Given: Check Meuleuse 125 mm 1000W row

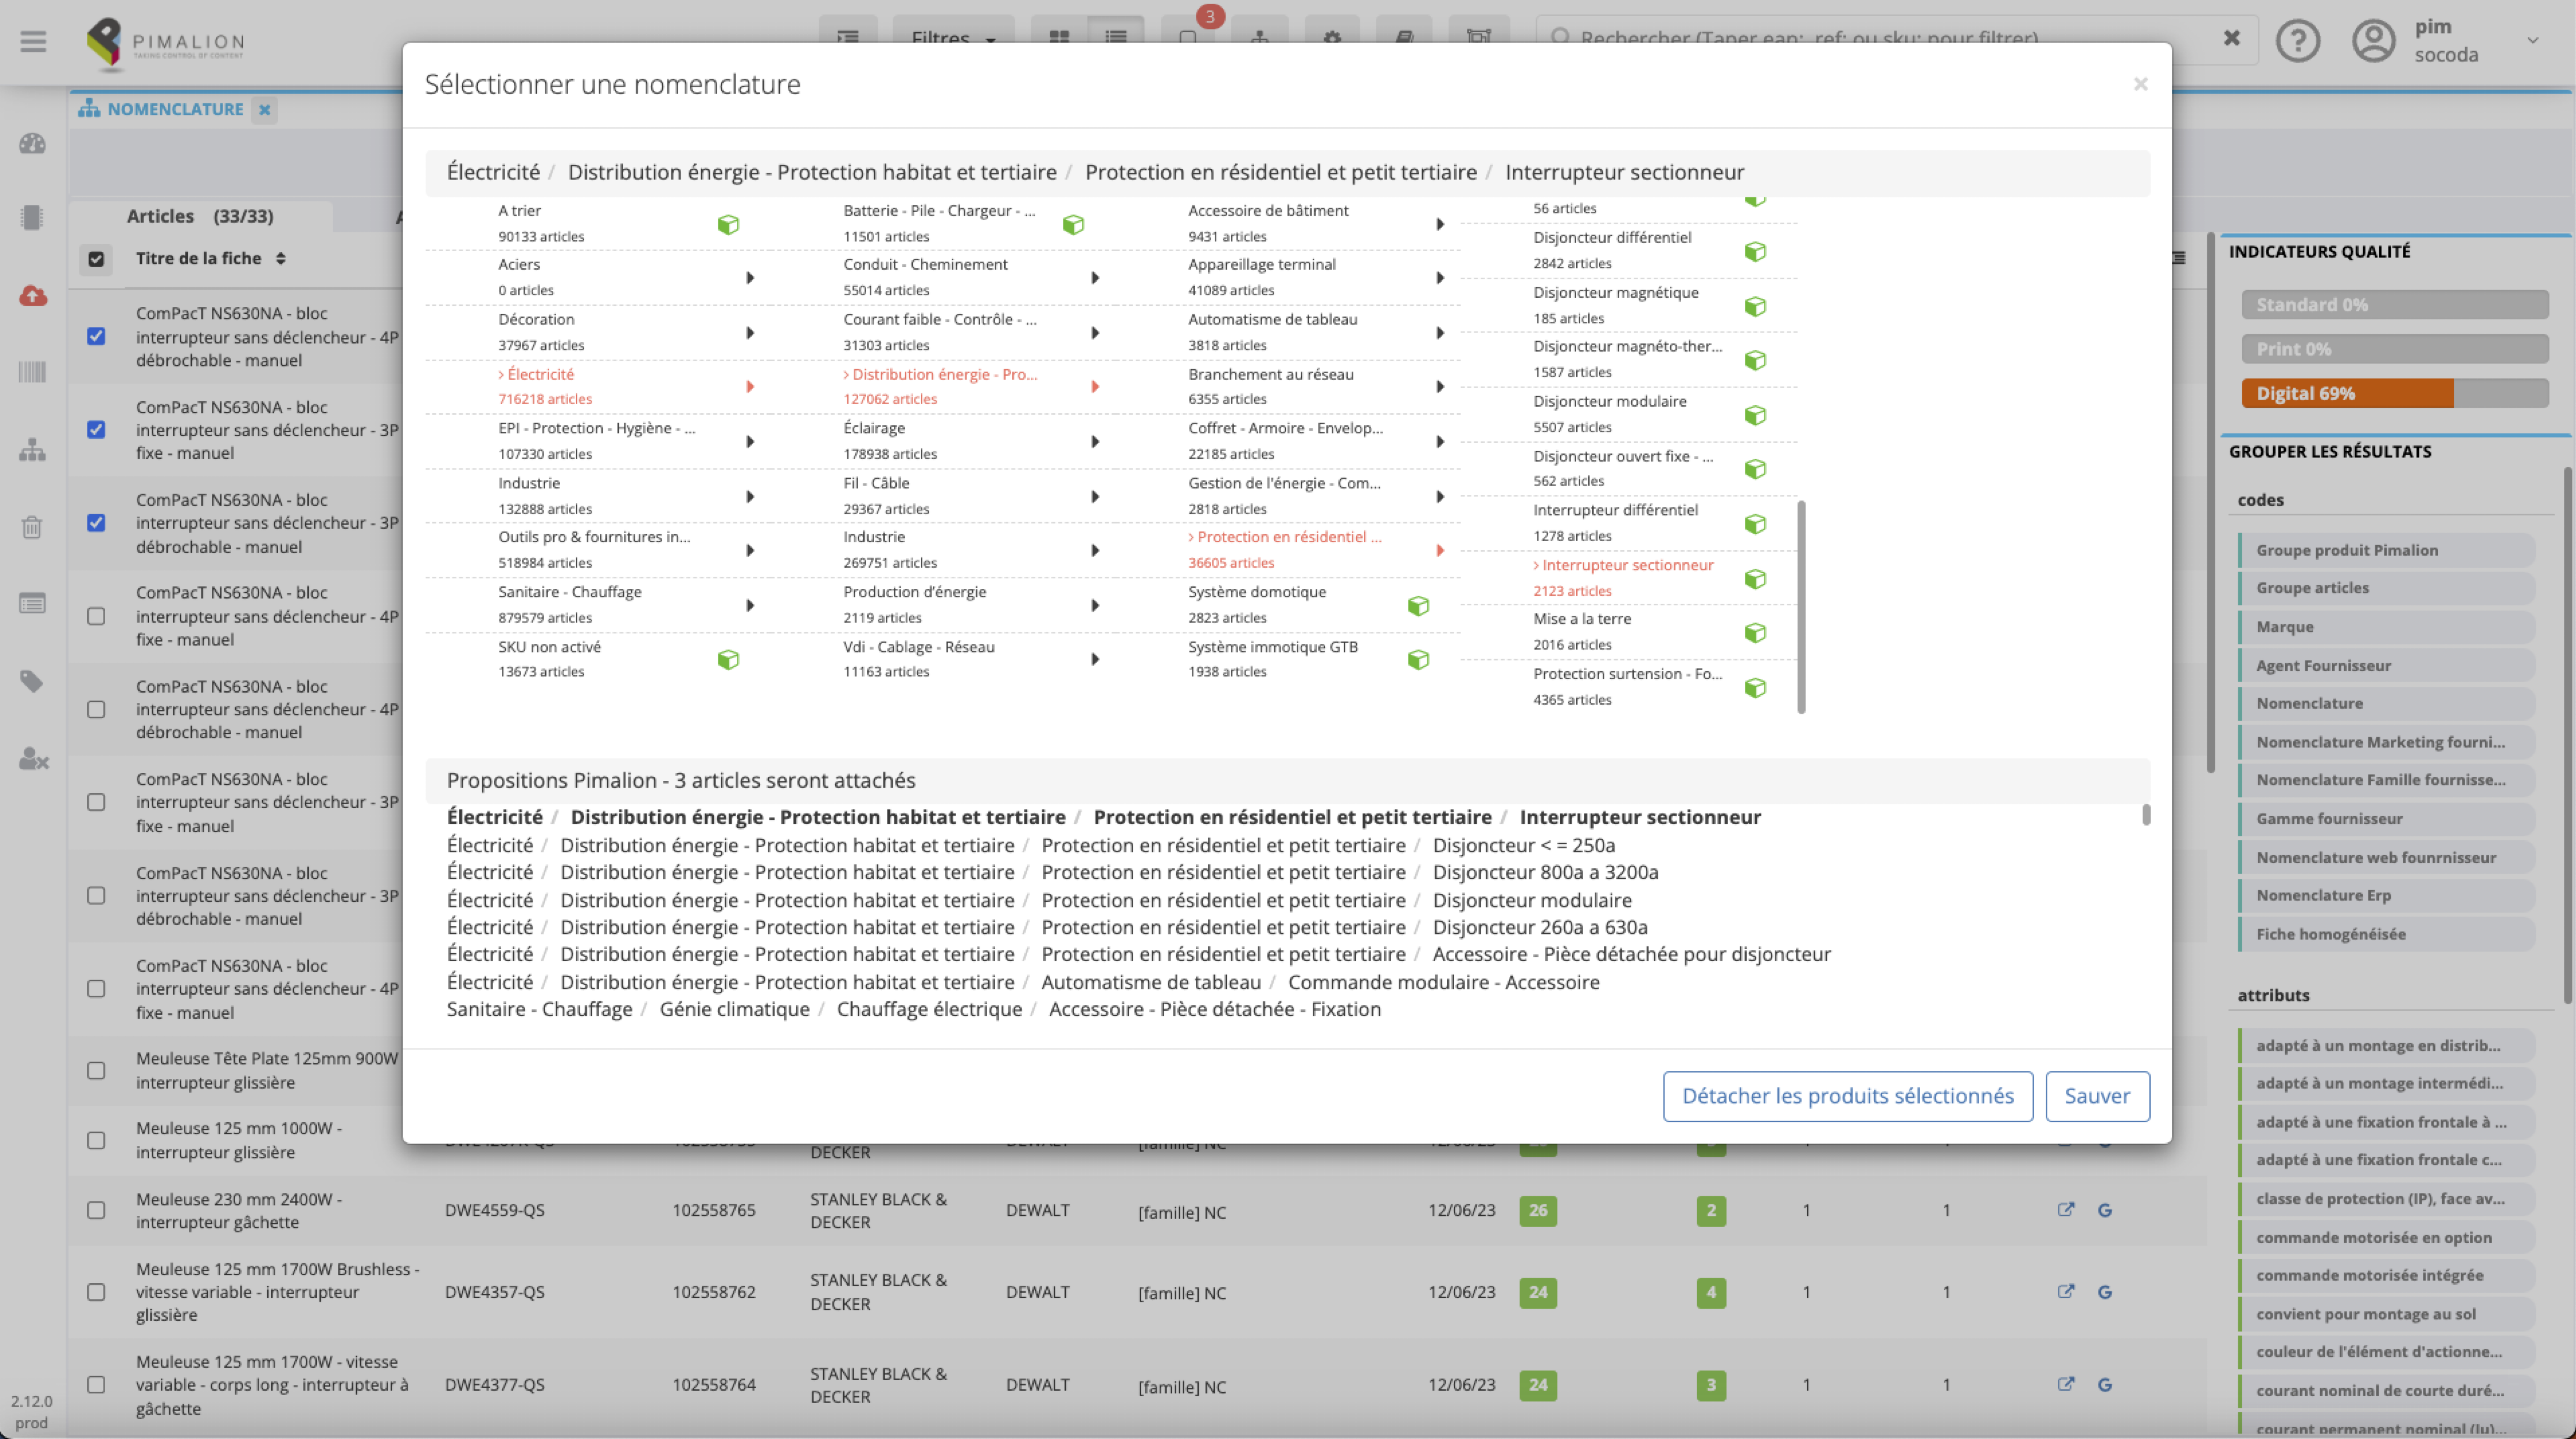Looking at the screenshot, I should [x=96, y=1140].
